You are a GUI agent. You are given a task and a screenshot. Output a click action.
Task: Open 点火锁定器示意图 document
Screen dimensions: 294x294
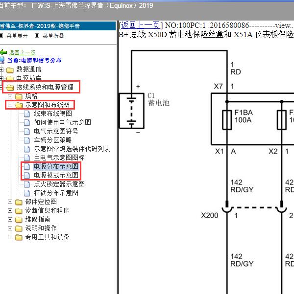click(59, 184)
